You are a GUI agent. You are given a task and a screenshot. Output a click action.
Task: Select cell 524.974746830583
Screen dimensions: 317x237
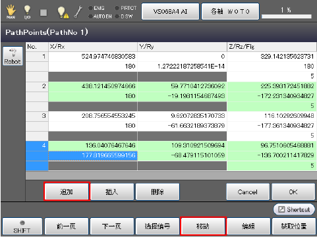point(93,57)
